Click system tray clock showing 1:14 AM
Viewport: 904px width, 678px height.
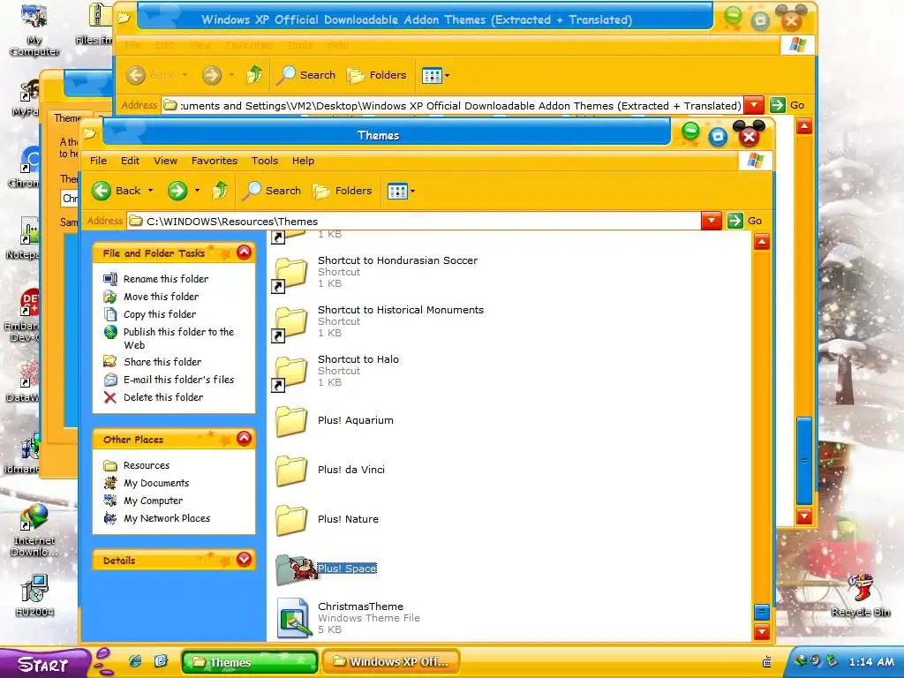pos(871,662)
